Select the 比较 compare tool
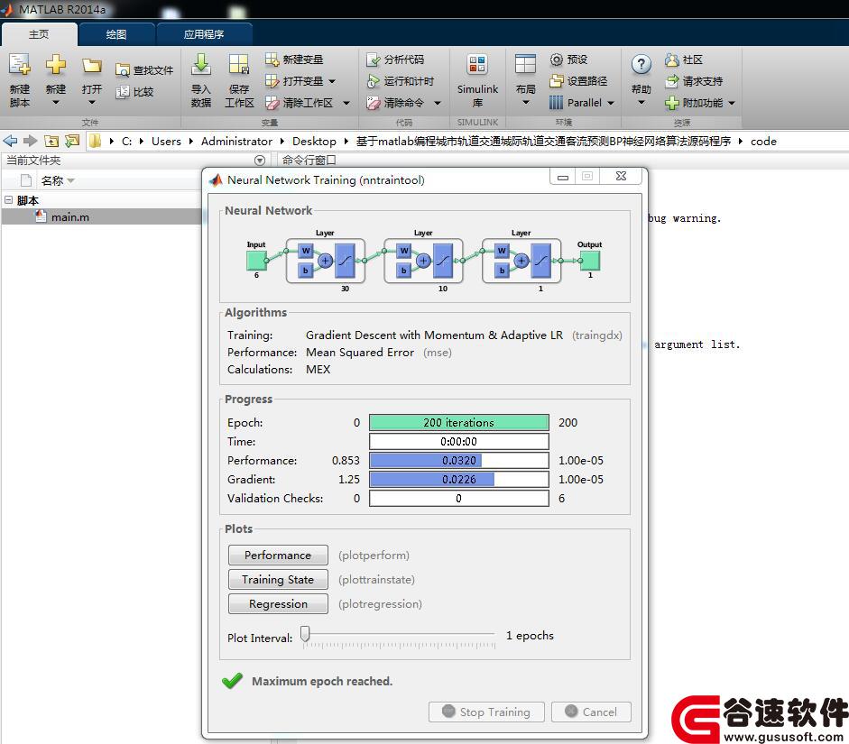Screen dimensions: 849x744 [x=135, y=92]
